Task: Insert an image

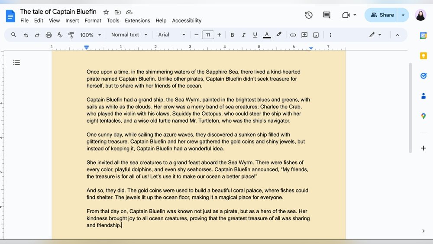Action: pyautogui.click(x=316, y=35)
